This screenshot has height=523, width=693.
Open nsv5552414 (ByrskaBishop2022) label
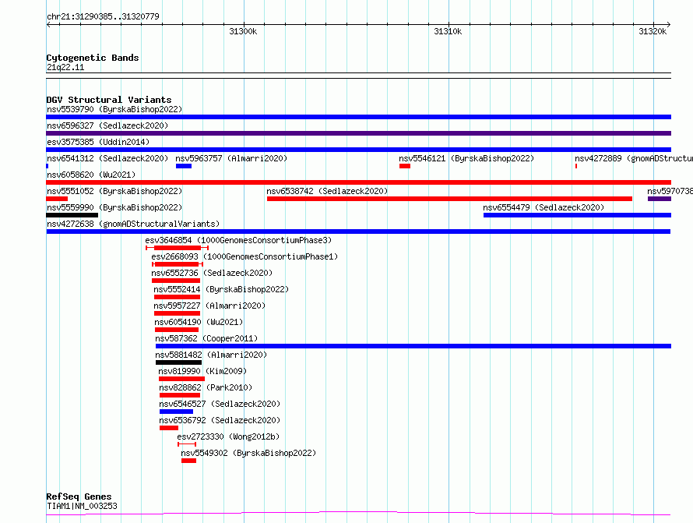coord(221,289)
